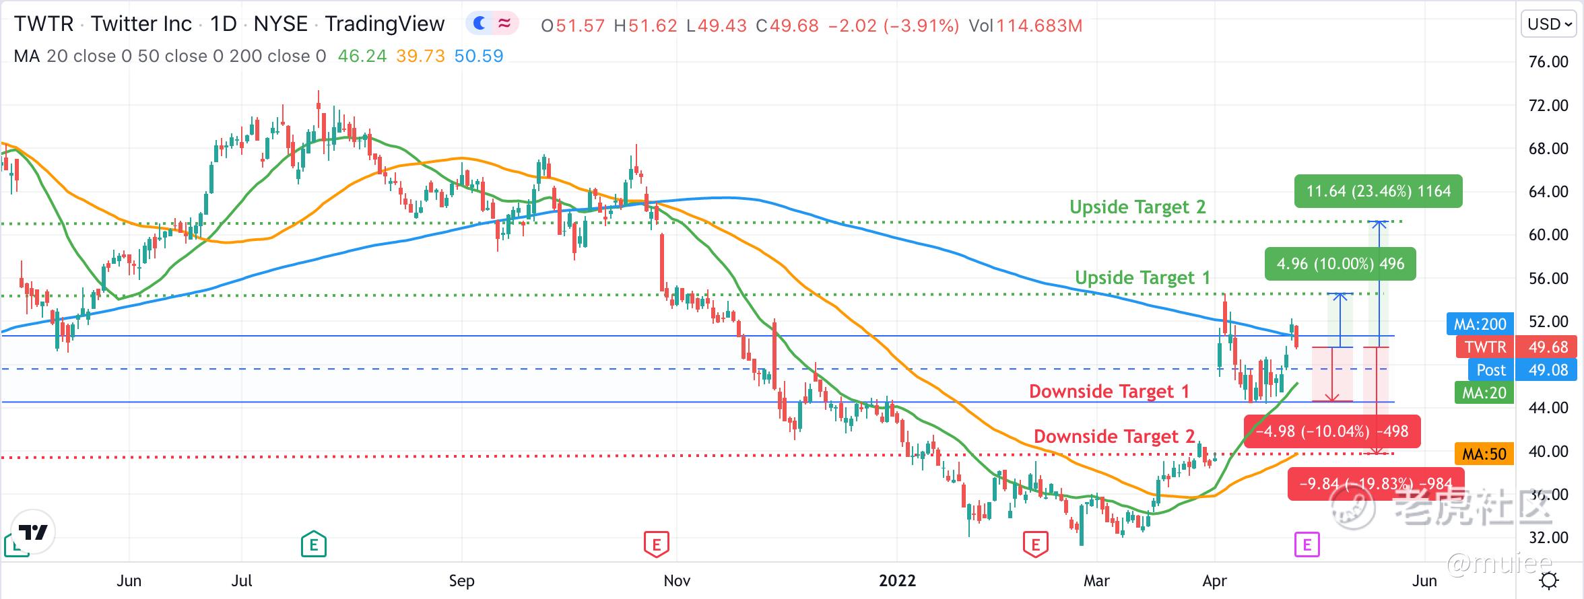Click the MA:50 price axis label
The height and width of the screenshot is (599, 1584).
coord(1484,454)
